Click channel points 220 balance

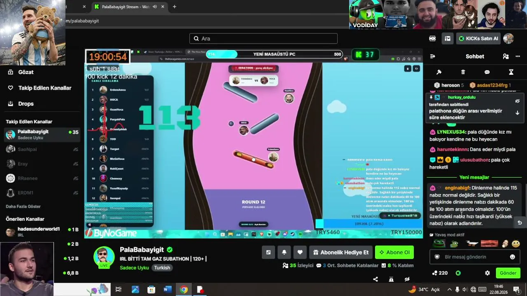(x=440, y=273)
